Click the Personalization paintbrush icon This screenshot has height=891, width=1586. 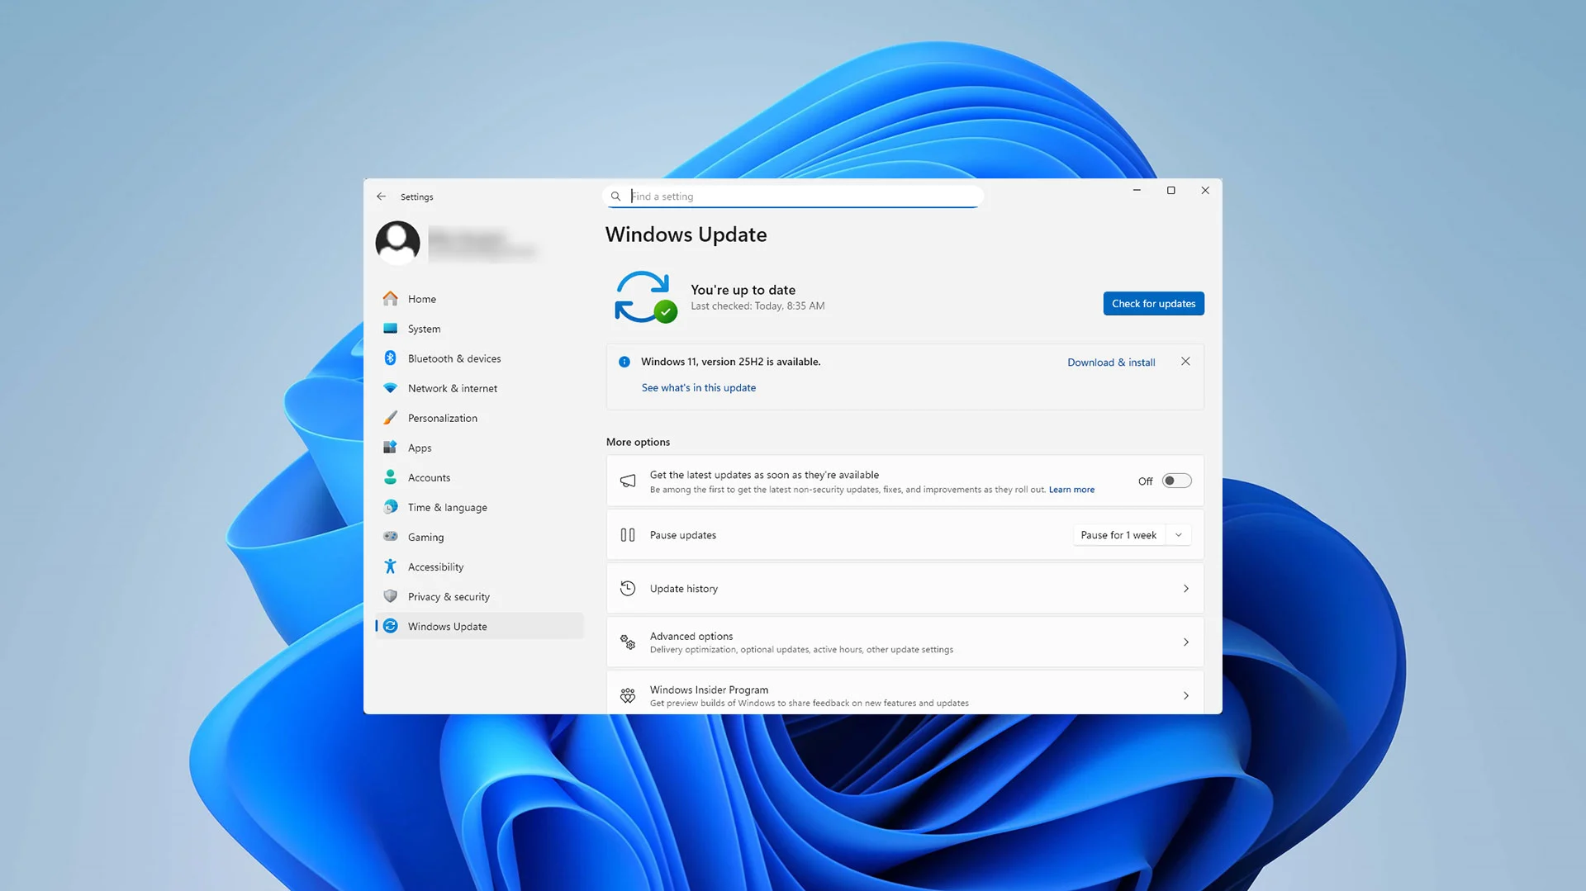tap(391, 418)
